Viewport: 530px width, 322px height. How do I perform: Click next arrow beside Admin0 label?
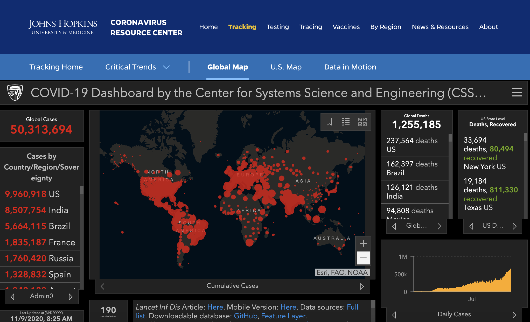(71, 297)
